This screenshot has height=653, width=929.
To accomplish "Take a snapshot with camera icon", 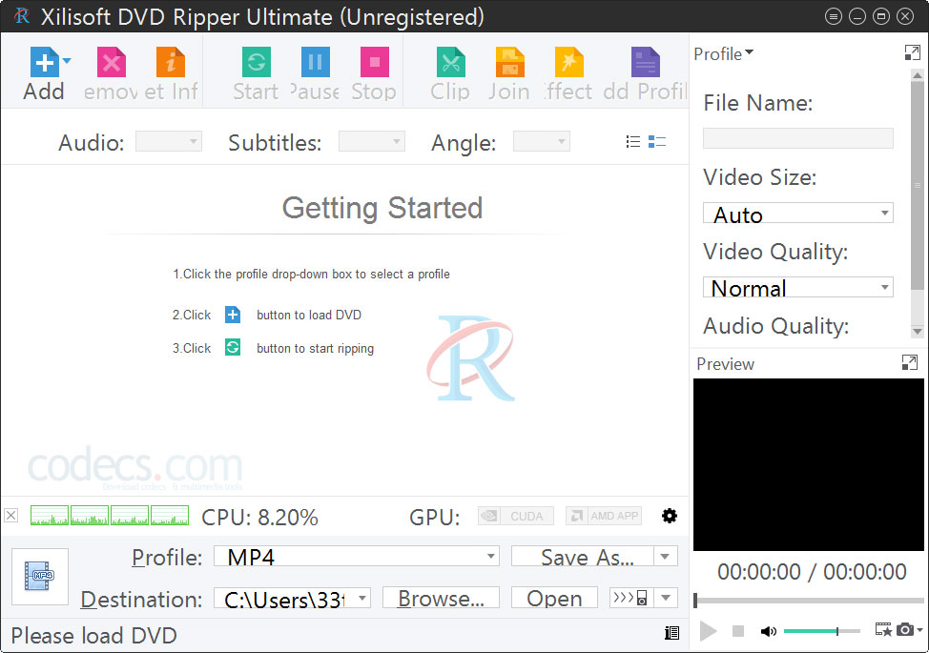I will coord(905,629).
